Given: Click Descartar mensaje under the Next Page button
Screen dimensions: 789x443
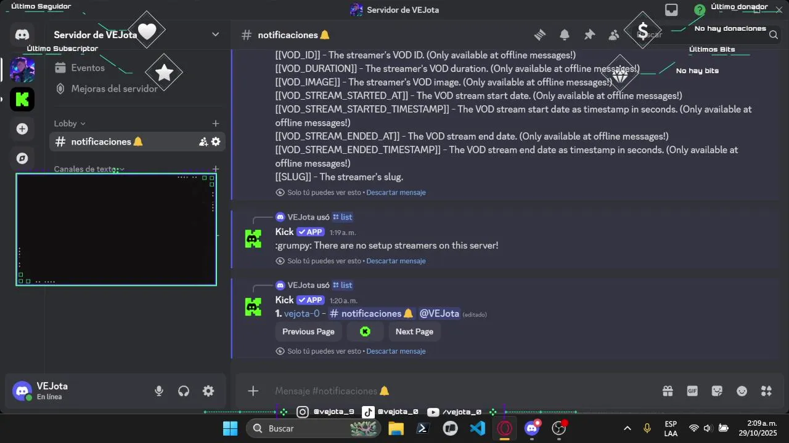Looking at the screenshot, I should [396, 351].
